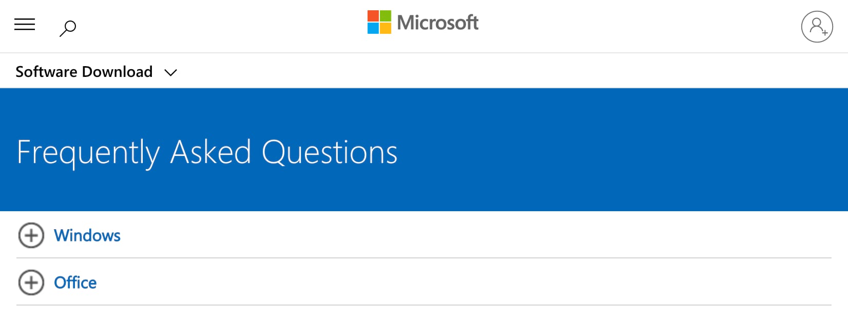Image resolution: width=848 pixels, height=323 pixels.
Task: Select the hamburger menu in the header
Action: [24, 25]
